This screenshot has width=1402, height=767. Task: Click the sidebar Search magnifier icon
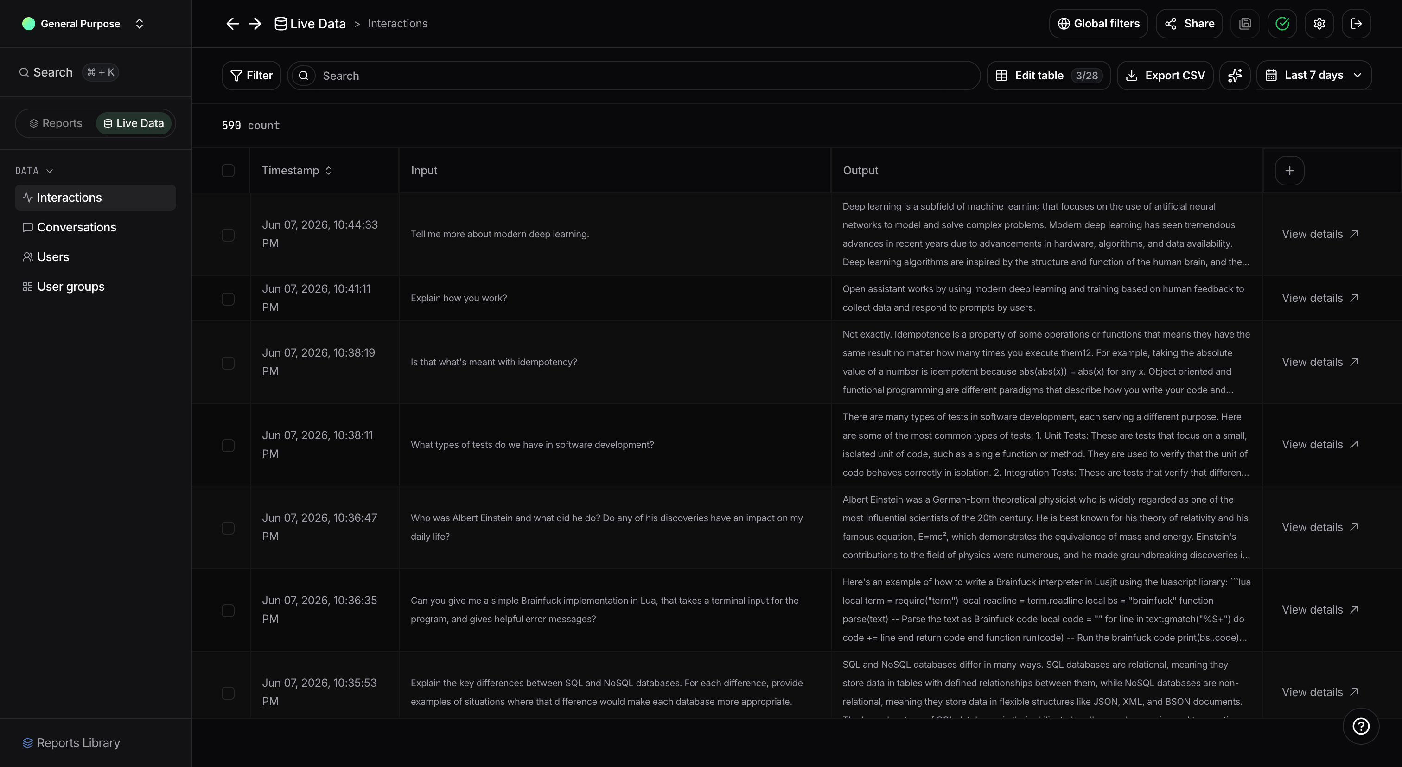[24, 72]
